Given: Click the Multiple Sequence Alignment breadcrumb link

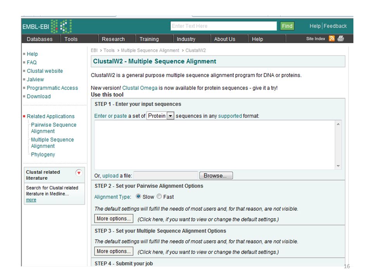Looking at the screenshot, I should point(150,50).
